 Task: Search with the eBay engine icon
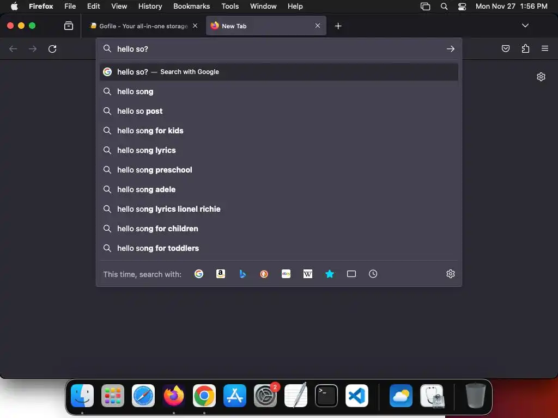(286, 274)
